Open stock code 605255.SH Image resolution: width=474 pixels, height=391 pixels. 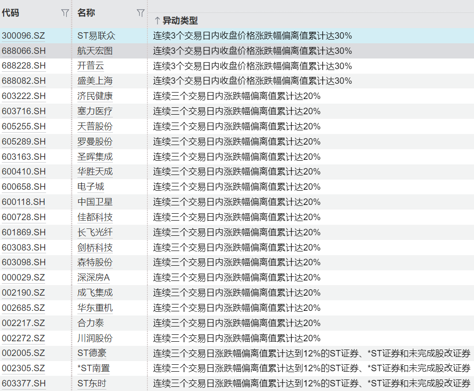pyautogui.click(x=23, y=126)
